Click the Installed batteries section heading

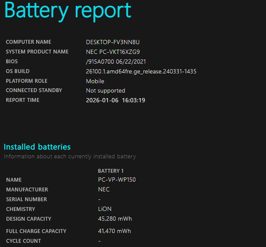pos(37,147)
